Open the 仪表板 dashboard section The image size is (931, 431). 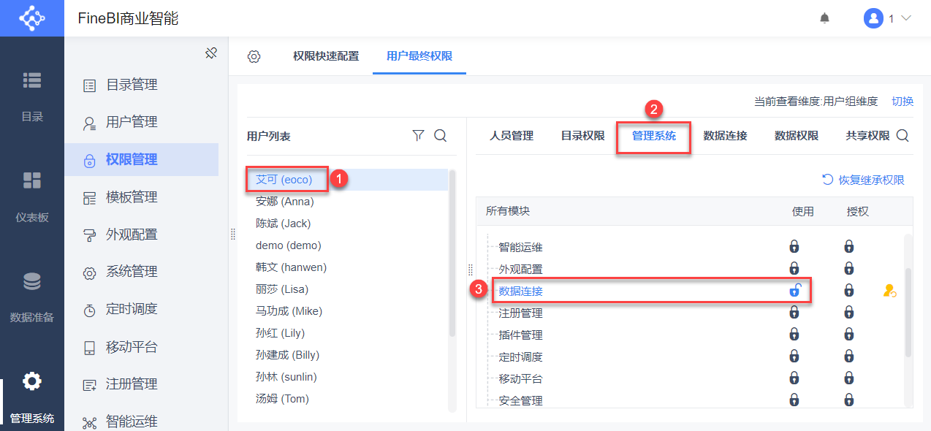coord(32,197)
